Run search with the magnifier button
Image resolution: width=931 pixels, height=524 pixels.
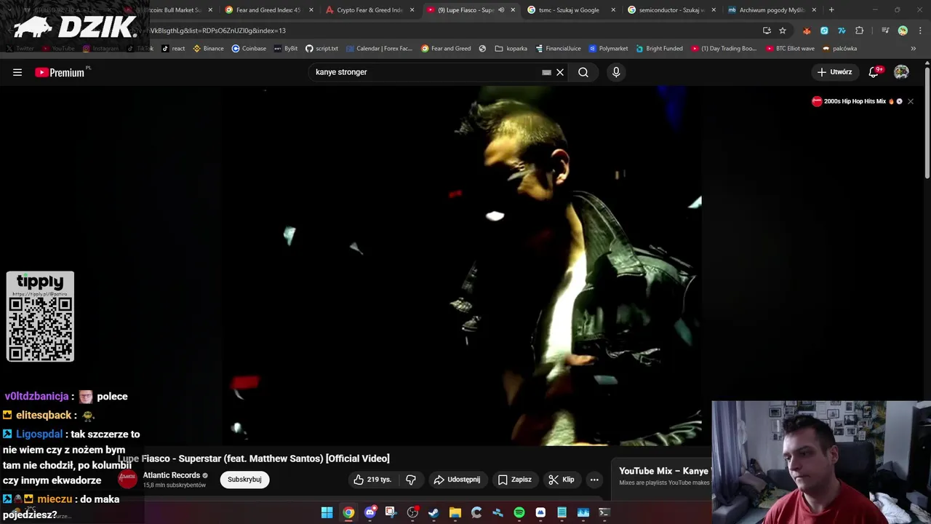583,72
